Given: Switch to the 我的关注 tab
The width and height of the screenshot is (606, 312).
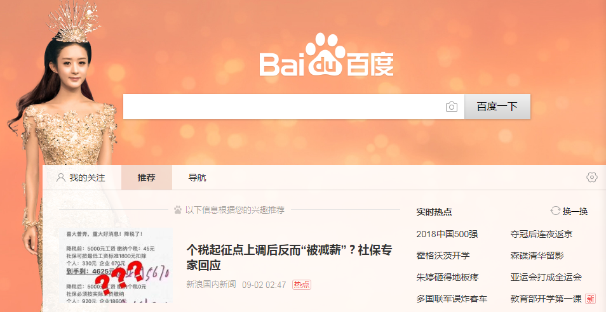Looking at the screenshot, I should 81,178.
